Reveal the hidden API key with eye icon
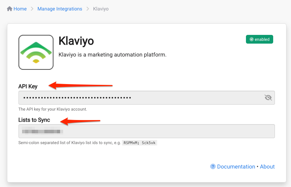Screen dimensions: 291x187 tap(268, 97)
